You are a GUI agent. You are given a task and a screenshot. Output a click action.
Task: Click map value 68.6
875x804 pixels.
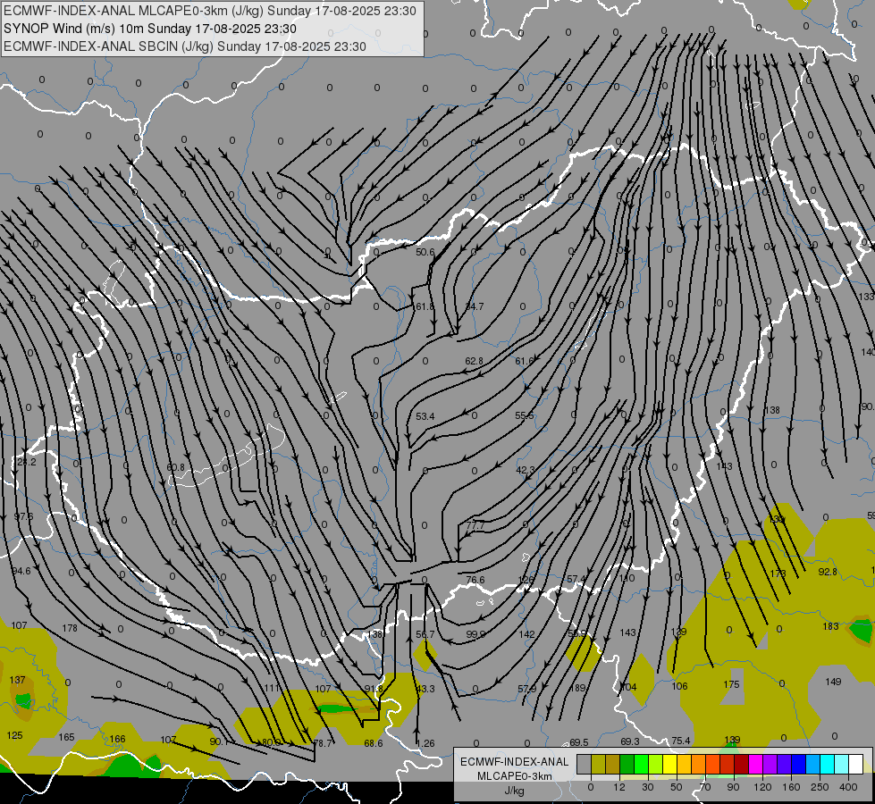374,743
